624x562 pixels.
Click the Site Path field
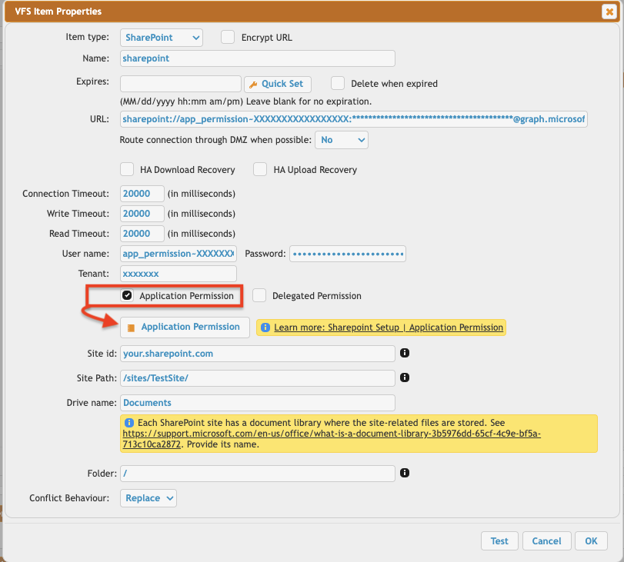[x=258, y=377]
